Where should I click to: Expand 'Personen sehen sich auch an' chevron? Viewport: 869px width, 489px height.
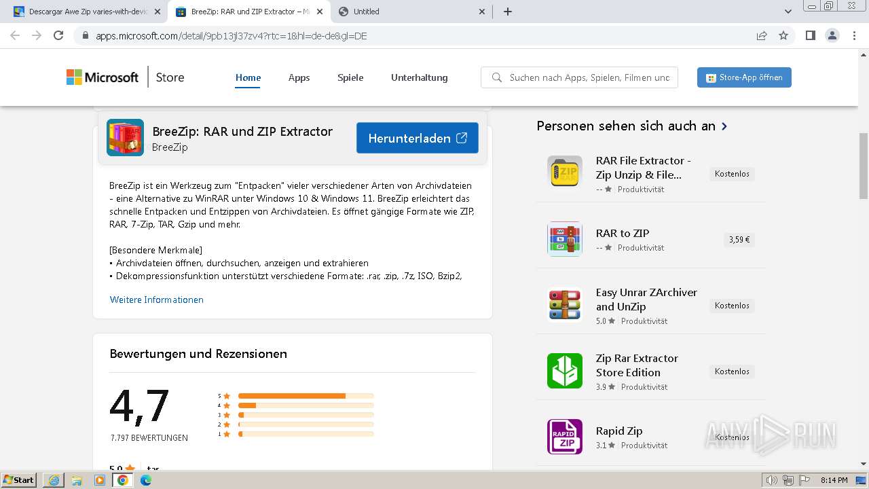tap(724, 126)
